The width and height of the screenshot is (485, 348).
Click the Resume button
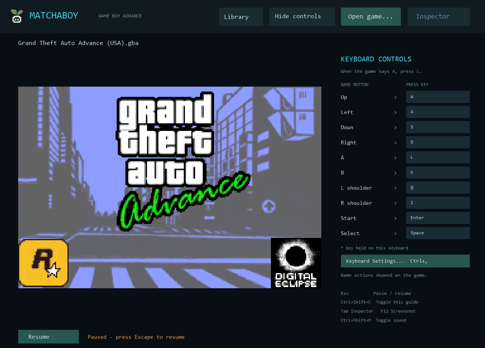point(48,337)
